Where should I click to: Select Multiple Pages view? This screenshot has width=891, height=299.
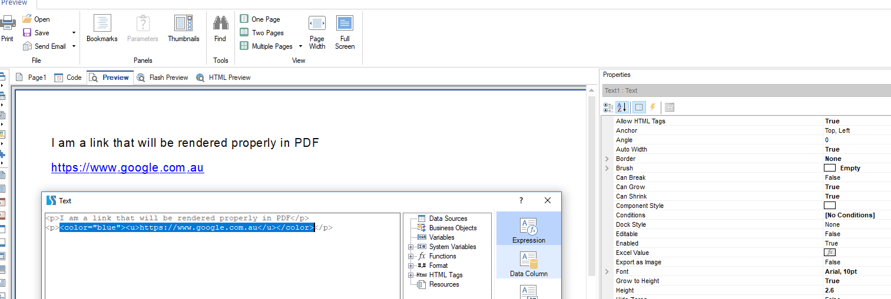(266, 46)
